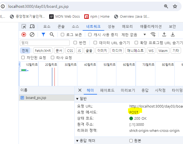Click the zoom magnifier icon in address bar
Image resolution: width=183 pixels, height=144 pixels.
[x=166, y=6]
